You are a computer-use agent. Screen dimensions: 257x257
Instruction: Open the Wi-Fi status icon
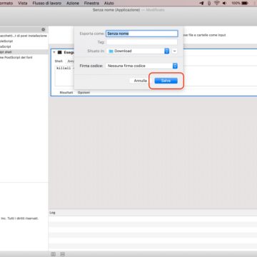click(x=216, y=3)
